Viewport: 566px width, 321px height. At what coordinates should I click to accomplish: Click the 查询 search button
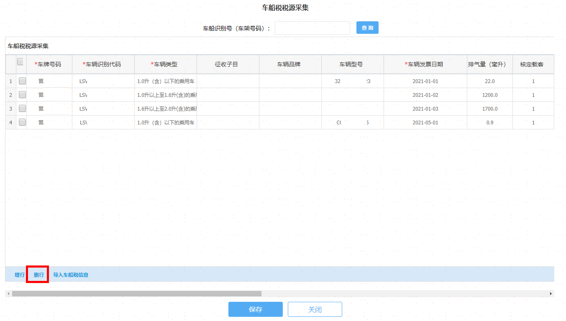(367, 28)
